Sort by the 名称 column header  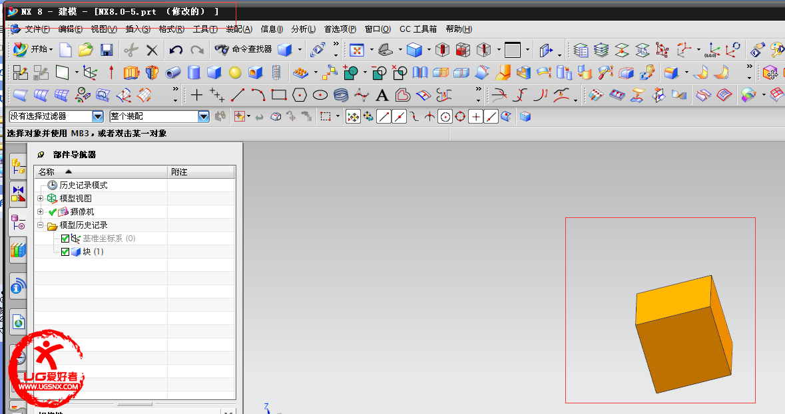[101, 172]
